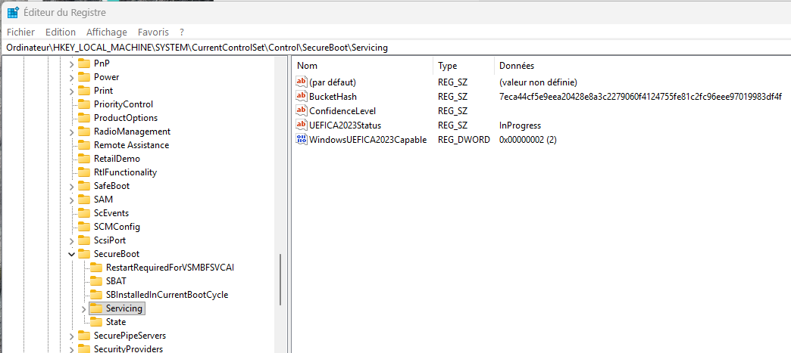Expand the SafeBoot key
Viewport: 791px width, 353px height.
[x=72, y=186]
